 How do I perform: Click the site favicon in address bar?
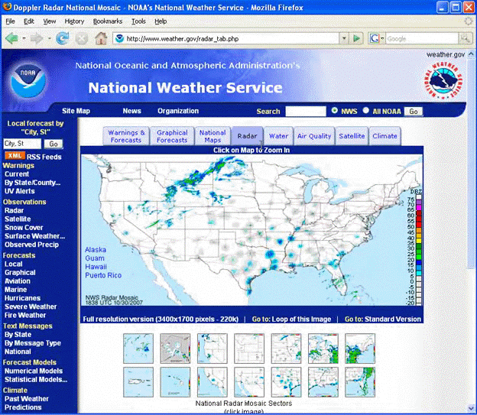(x=120, y=39)
